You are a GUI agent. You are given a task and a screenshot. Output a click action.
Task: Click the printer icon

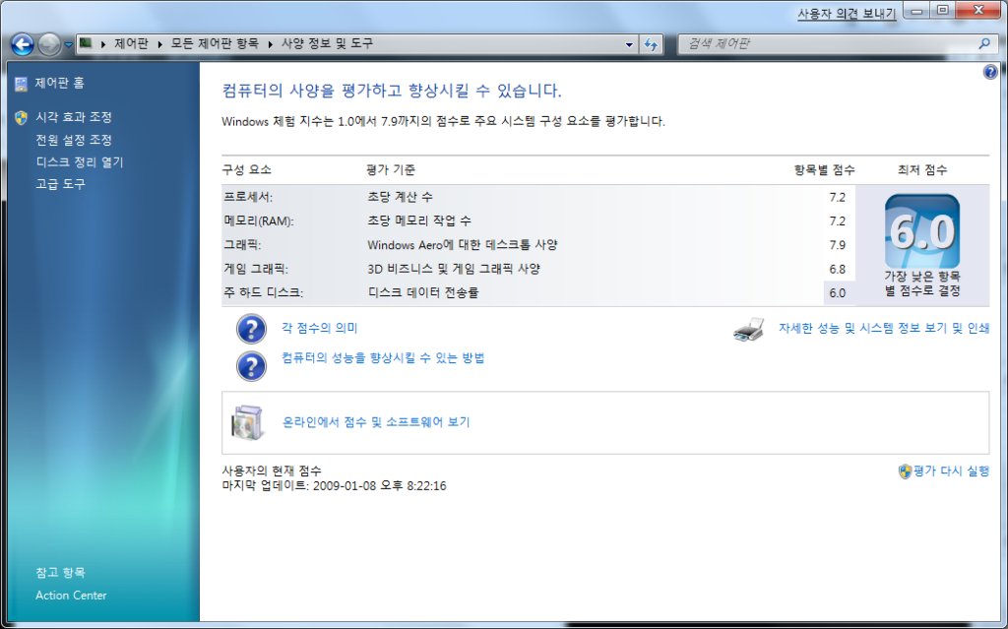click(748, 330)
